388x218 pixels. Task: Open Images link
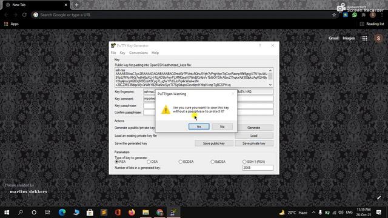(349, 38)
